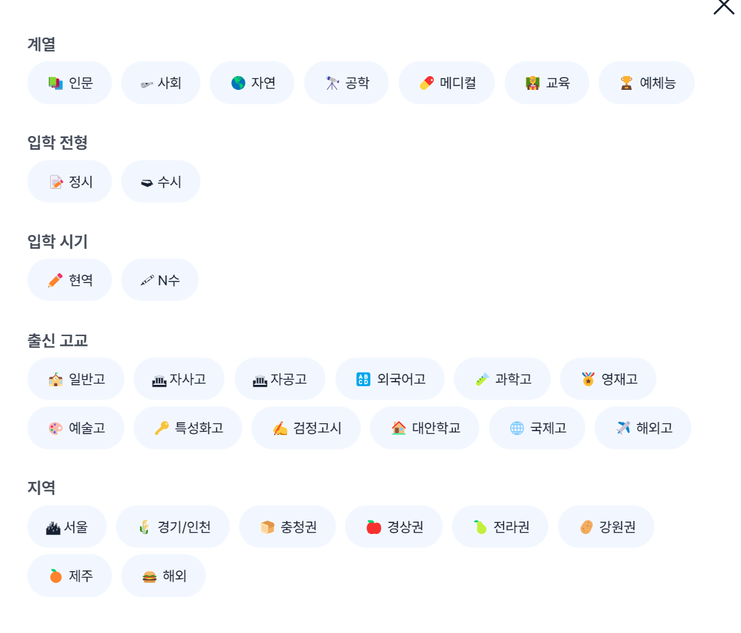This screenshot has height=633, width=741.
Task: Choose the 제주 region chip
Action: (x=70, y=576)
